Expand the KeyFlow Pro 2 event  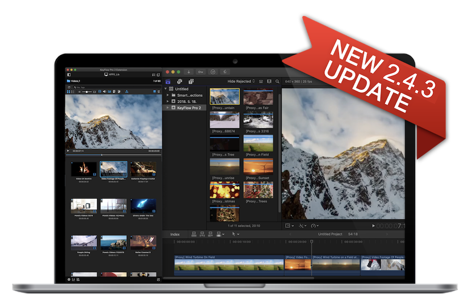[x=168, y=108]
